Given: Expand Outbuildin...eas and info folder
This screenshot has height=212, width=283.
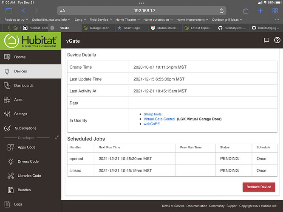Looking at the screenshot, I should click(51, 20).
